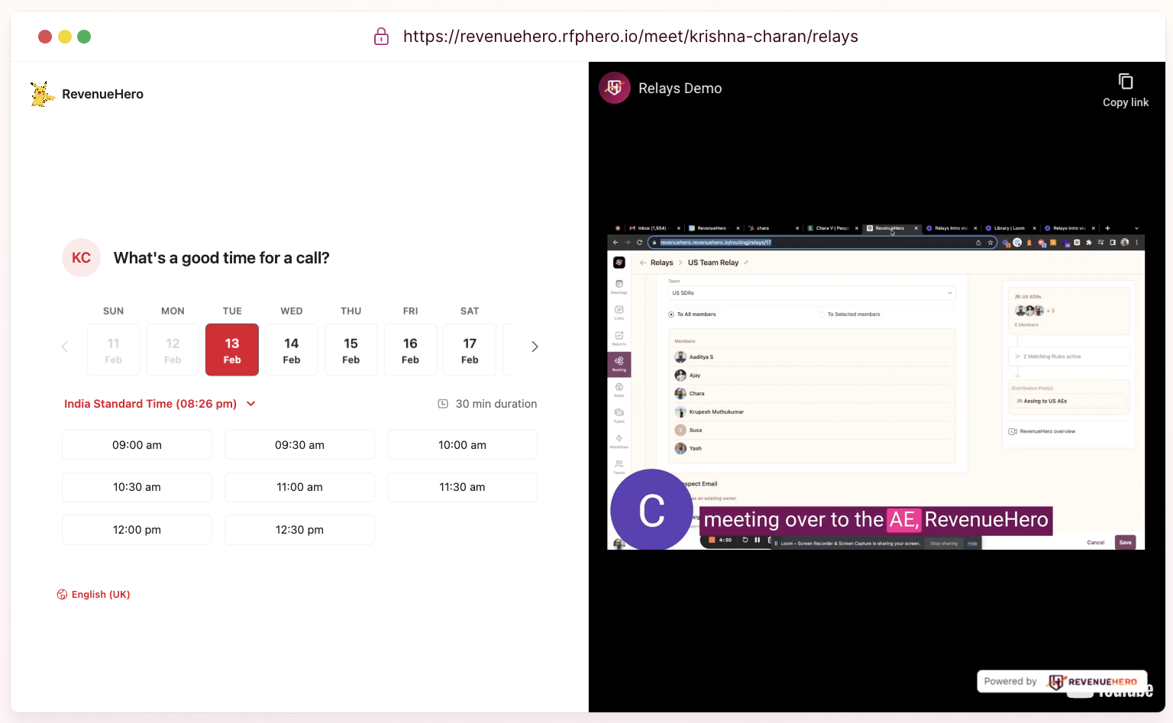Click the yellow minimize window dot

point(65,37)
